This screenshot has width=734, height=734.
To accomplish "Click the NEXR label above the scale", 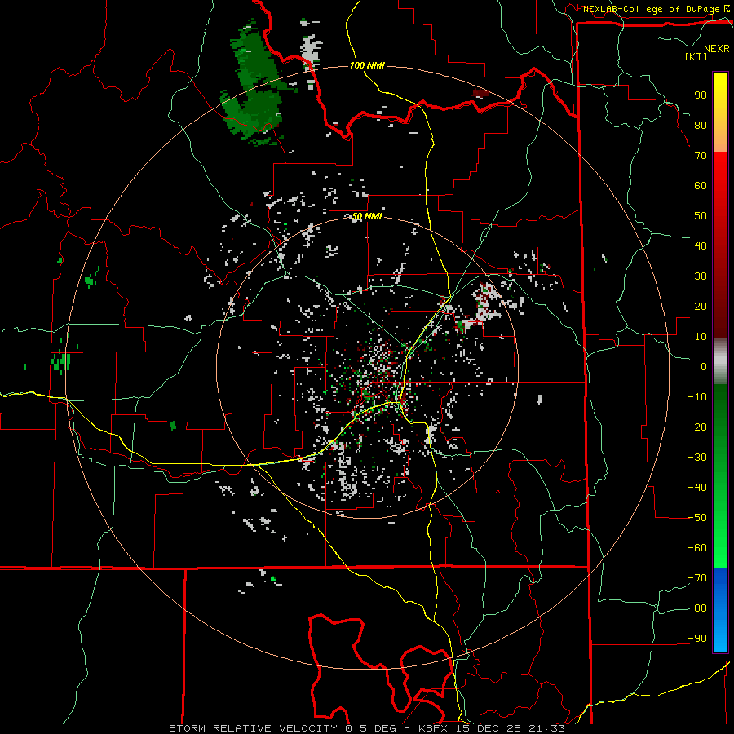I will pos(716,49).
